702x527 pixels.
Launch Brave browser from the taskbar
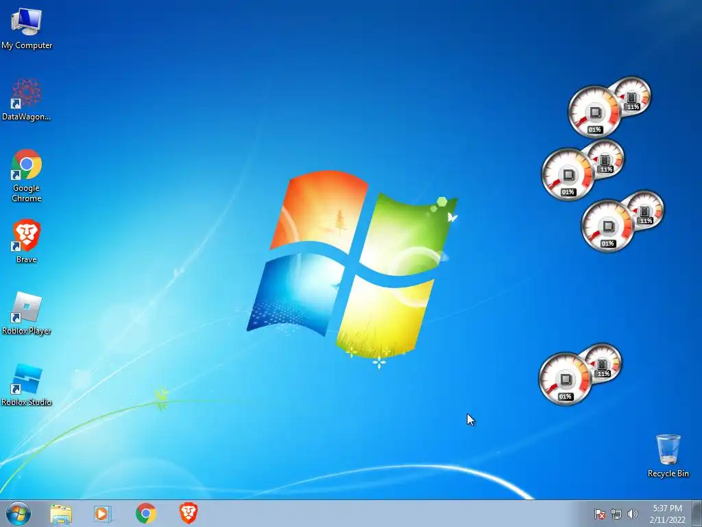coord(189,513)
